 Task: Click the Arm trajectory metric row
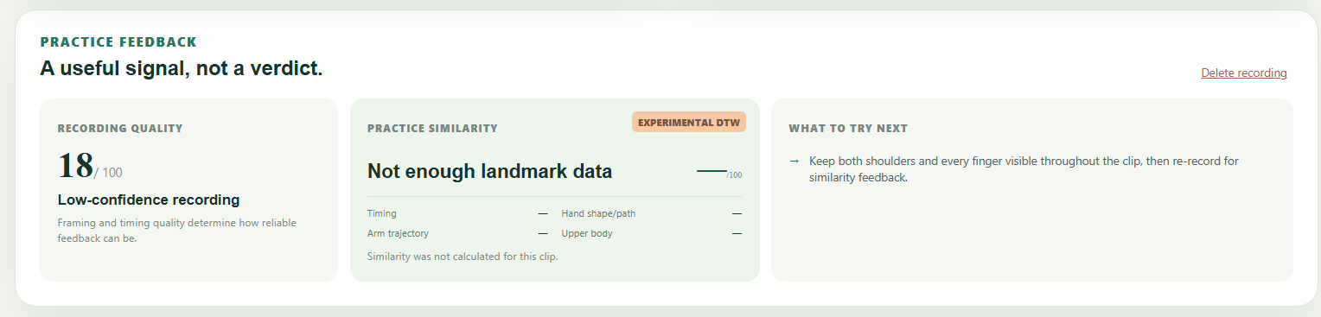[457, 233]
